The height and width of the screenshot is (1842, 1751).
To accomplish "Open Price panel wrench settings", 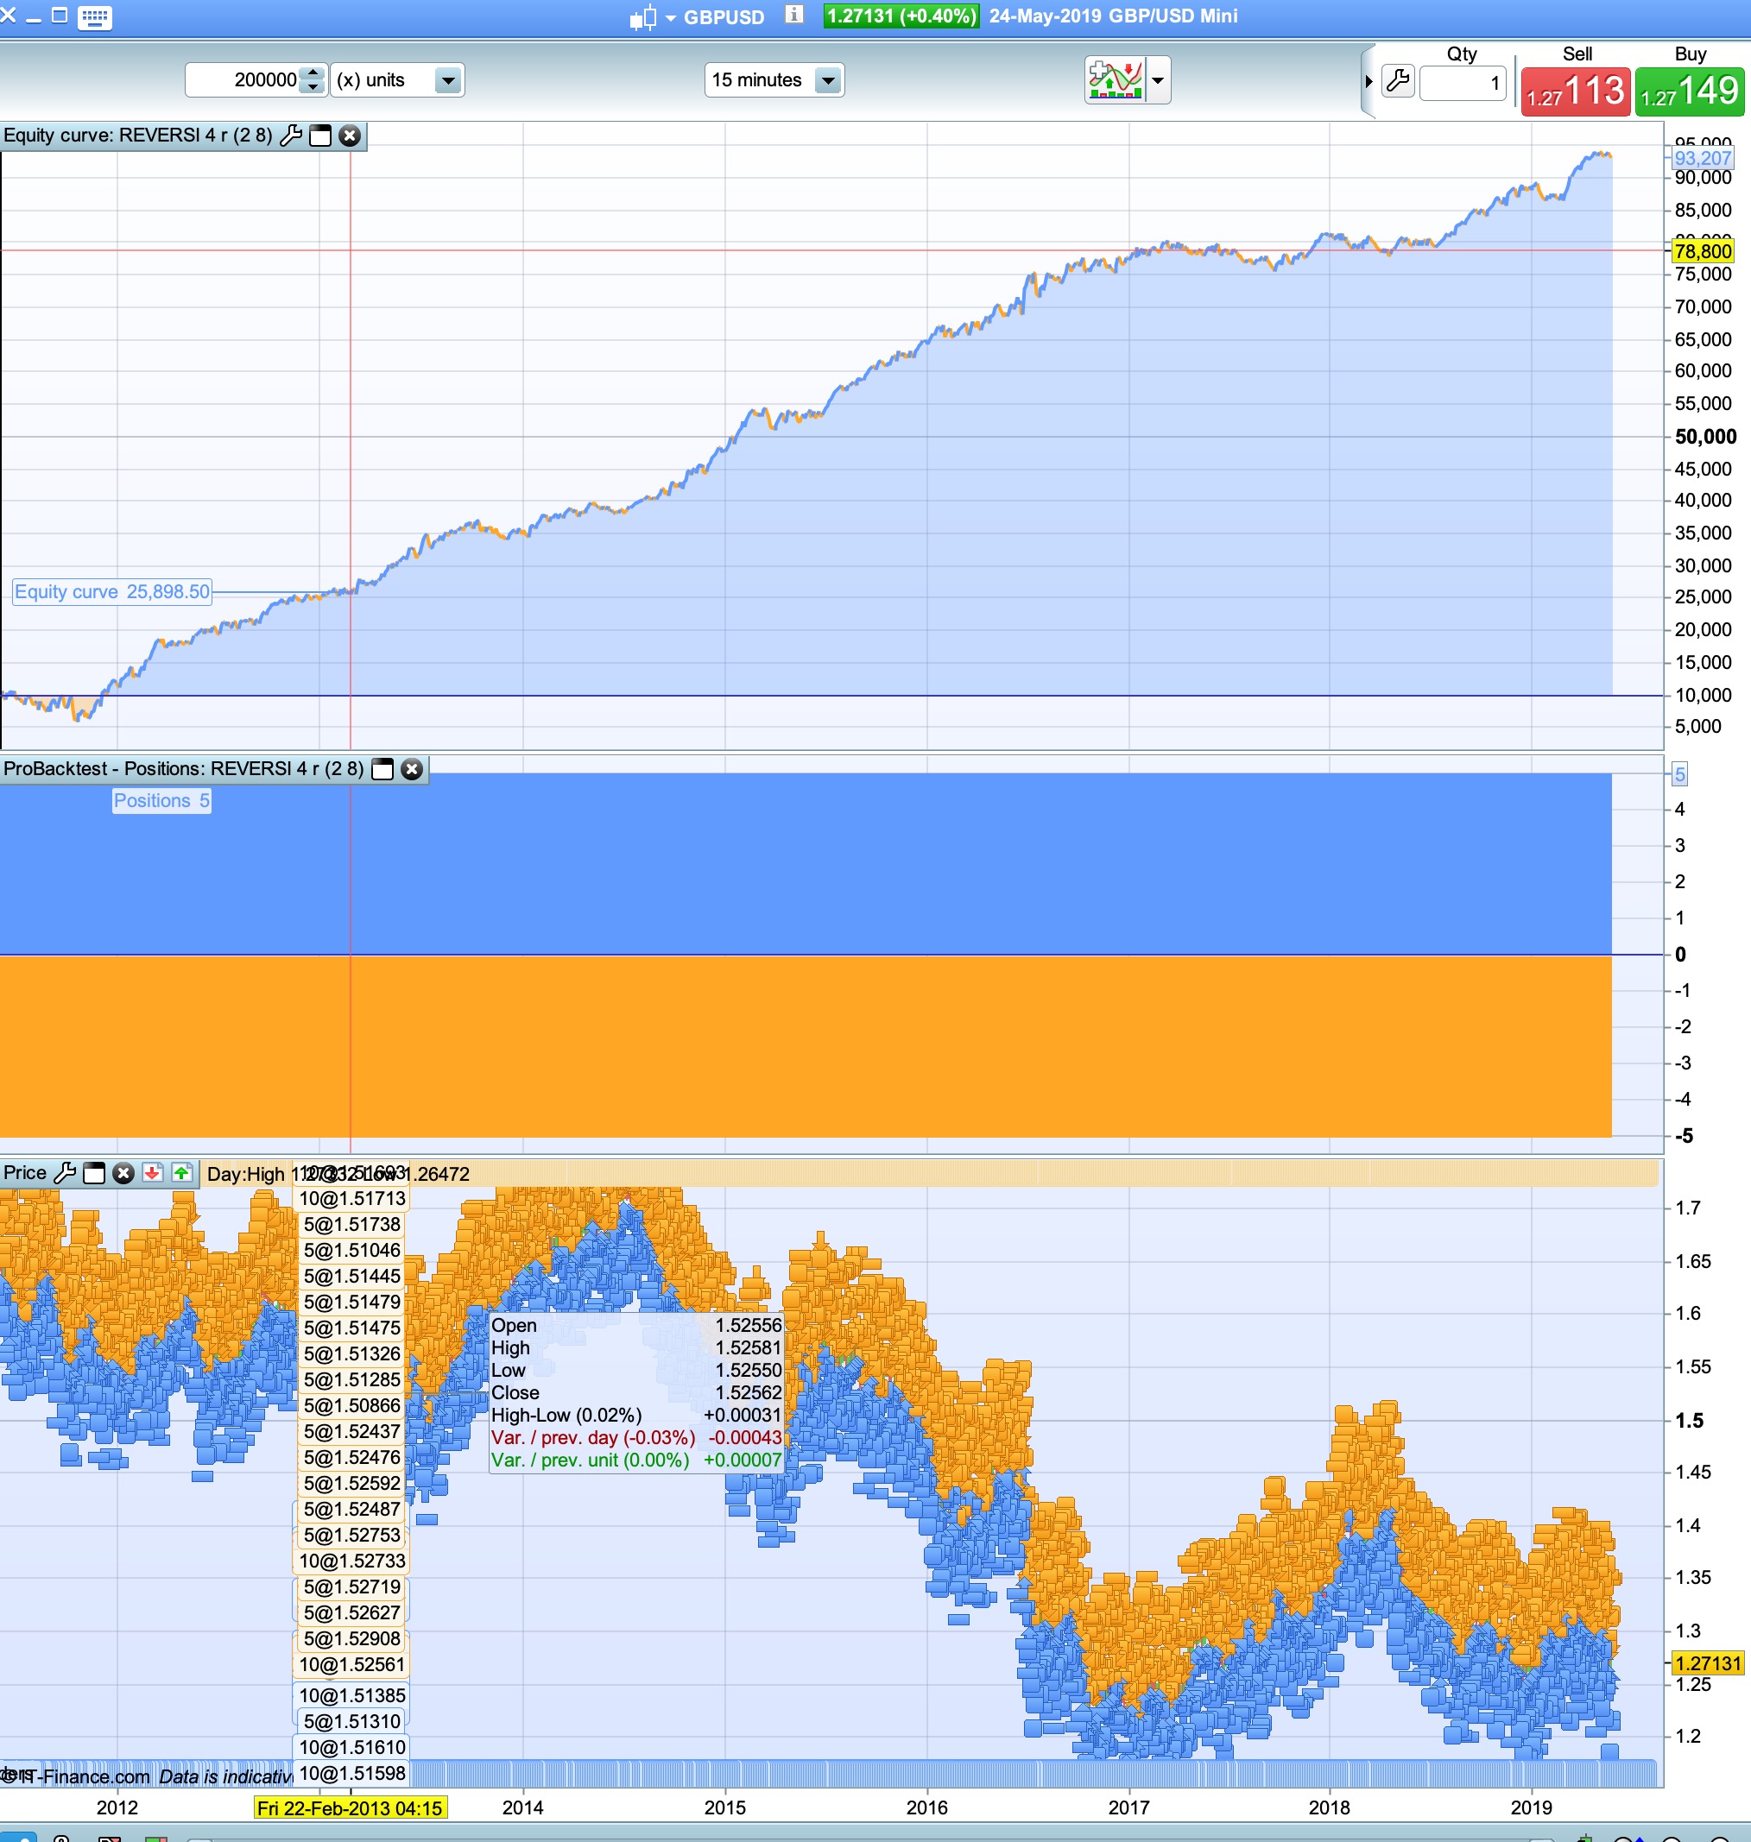I will [x=66, y=1173].
